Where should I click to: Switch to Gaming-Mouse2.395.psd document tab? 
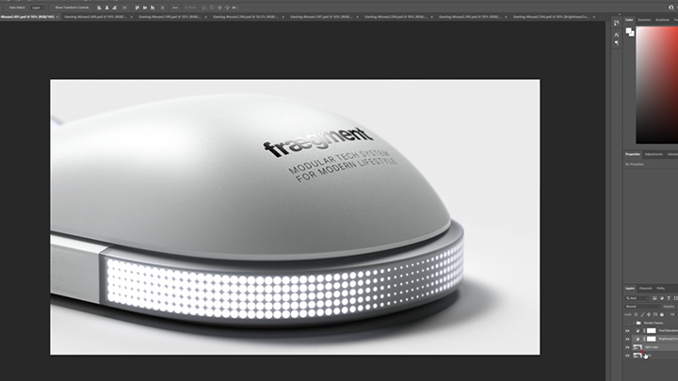point(470,17)
